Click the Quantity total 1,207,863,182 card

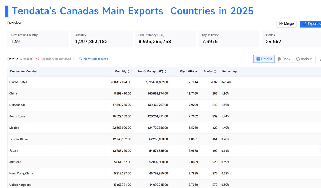click(102, 39)
